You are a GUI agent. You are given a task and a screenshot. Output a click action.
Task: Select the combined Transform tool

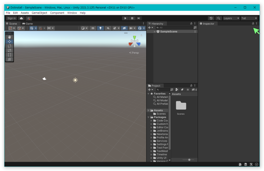(x=10, y=59)
